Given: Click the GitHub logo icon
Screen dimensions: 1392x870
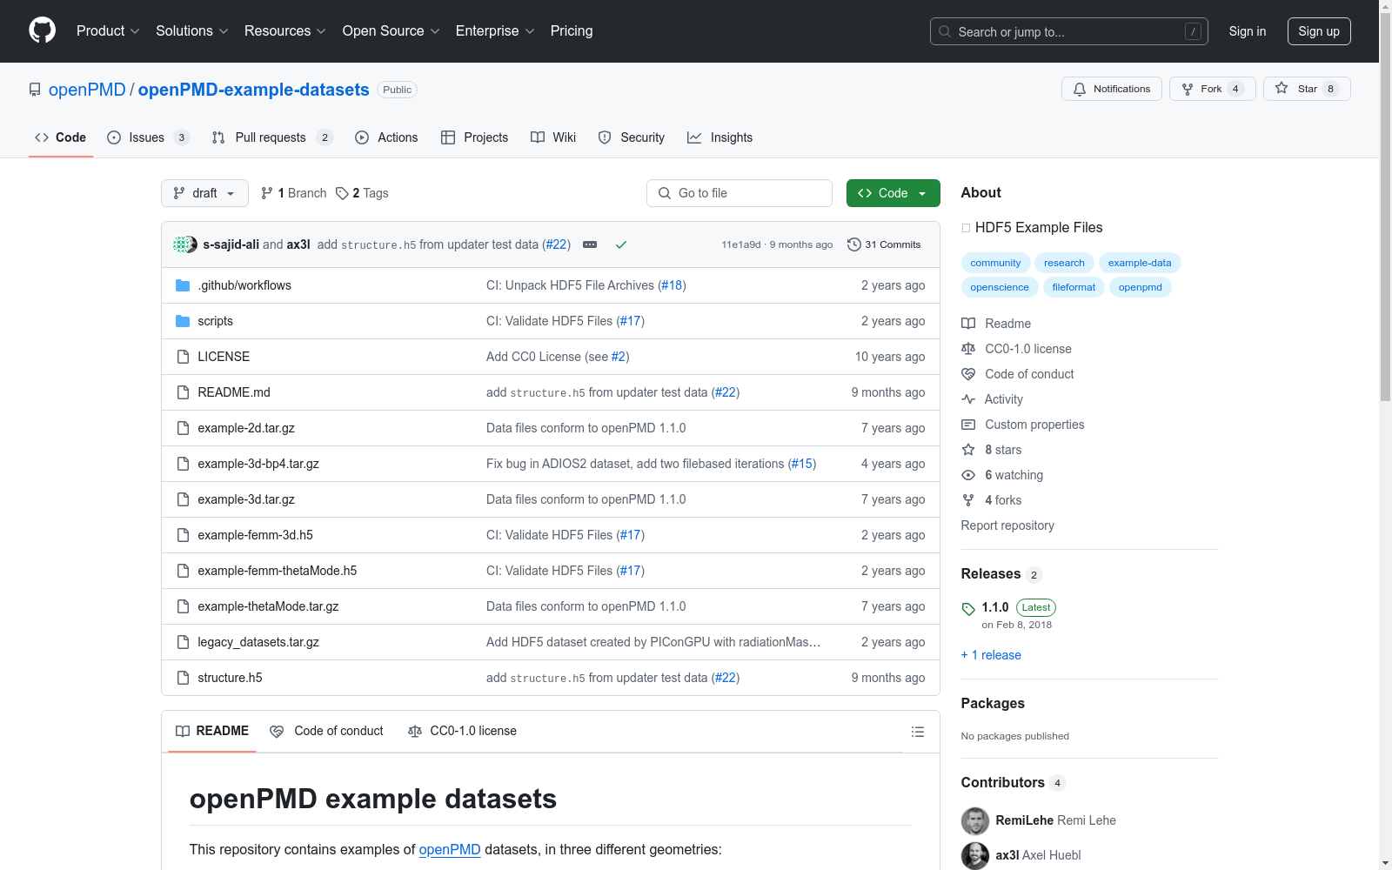Looking at the screenshot, I should (42, 30).
